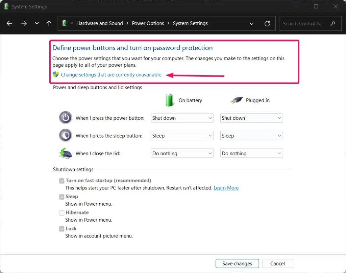
Task: Toggle Sleep in Power menu checkbox
Action: (x=61, y=197)
